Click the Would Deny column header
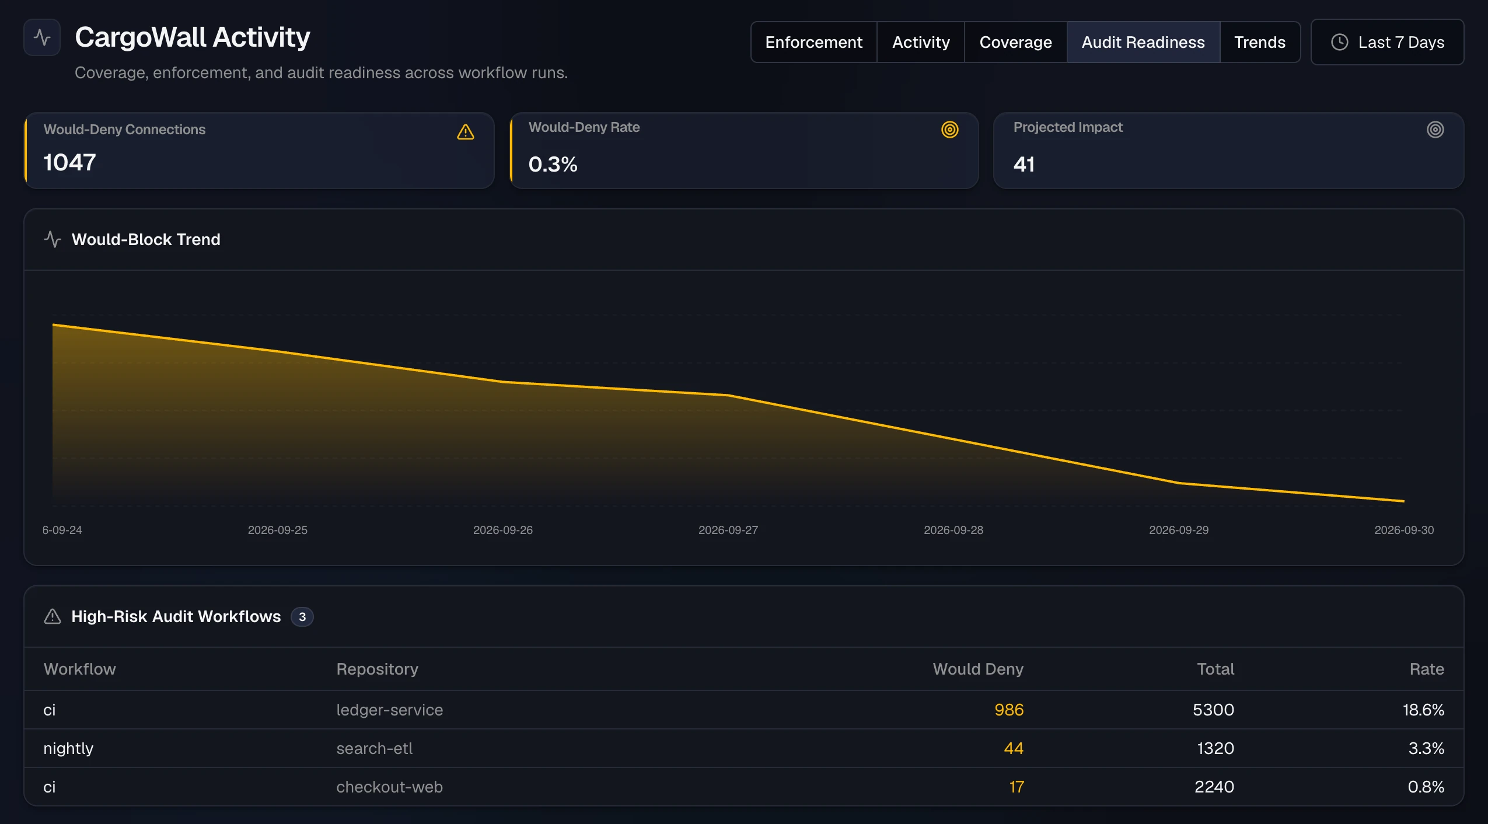Image resolution: width=1488 pixels, height=824 pixels. click(x=978, y=669)
